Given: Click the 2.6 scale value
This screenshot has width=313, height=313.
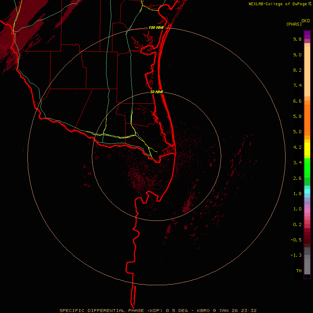Looking at the screenshot, I should (x=297, y=178).
